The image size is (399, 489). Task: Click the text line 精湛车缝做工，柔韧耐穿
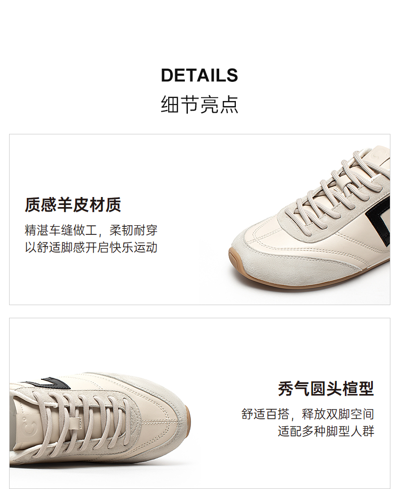coord(91,230)
